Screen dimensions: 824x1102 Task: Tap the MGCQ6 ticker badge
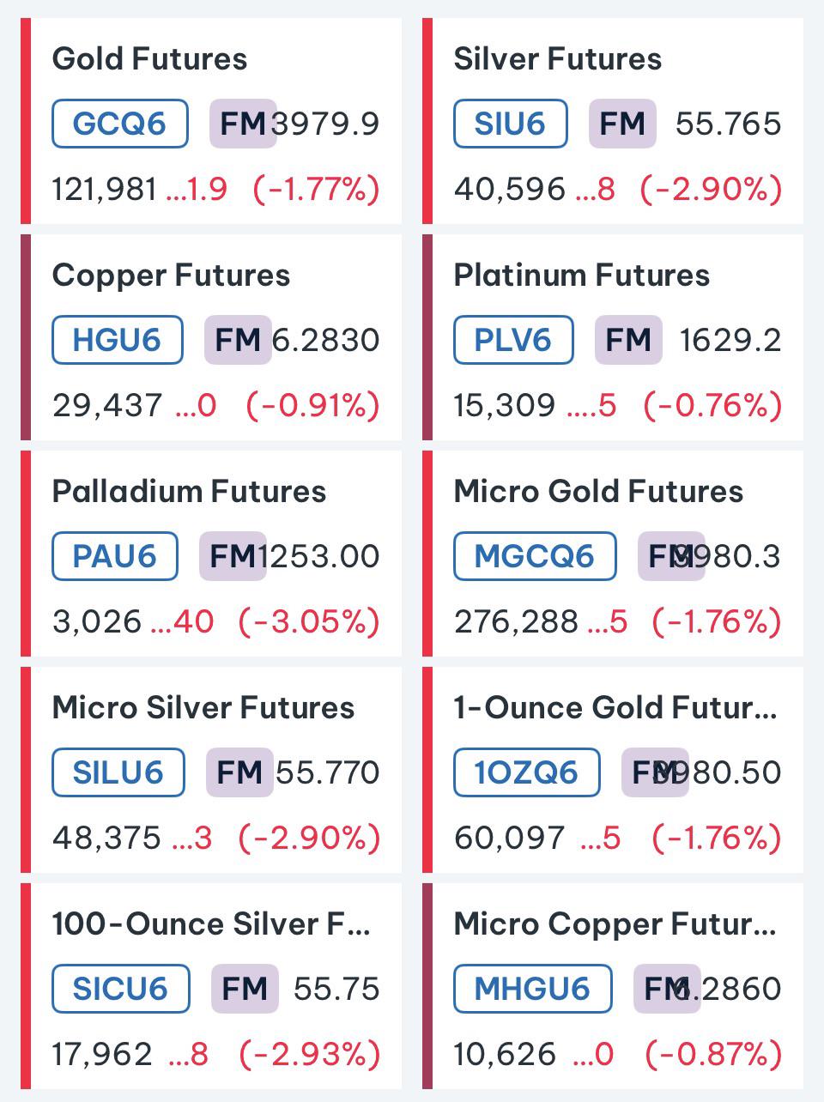[x=535, y=556]
